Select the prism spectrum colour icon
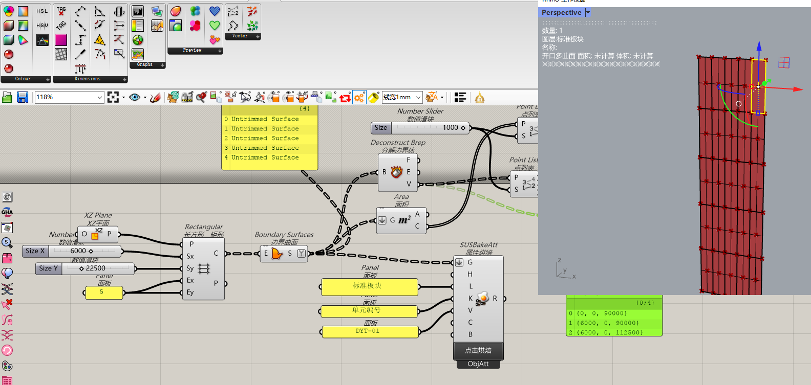 [42, 40]
